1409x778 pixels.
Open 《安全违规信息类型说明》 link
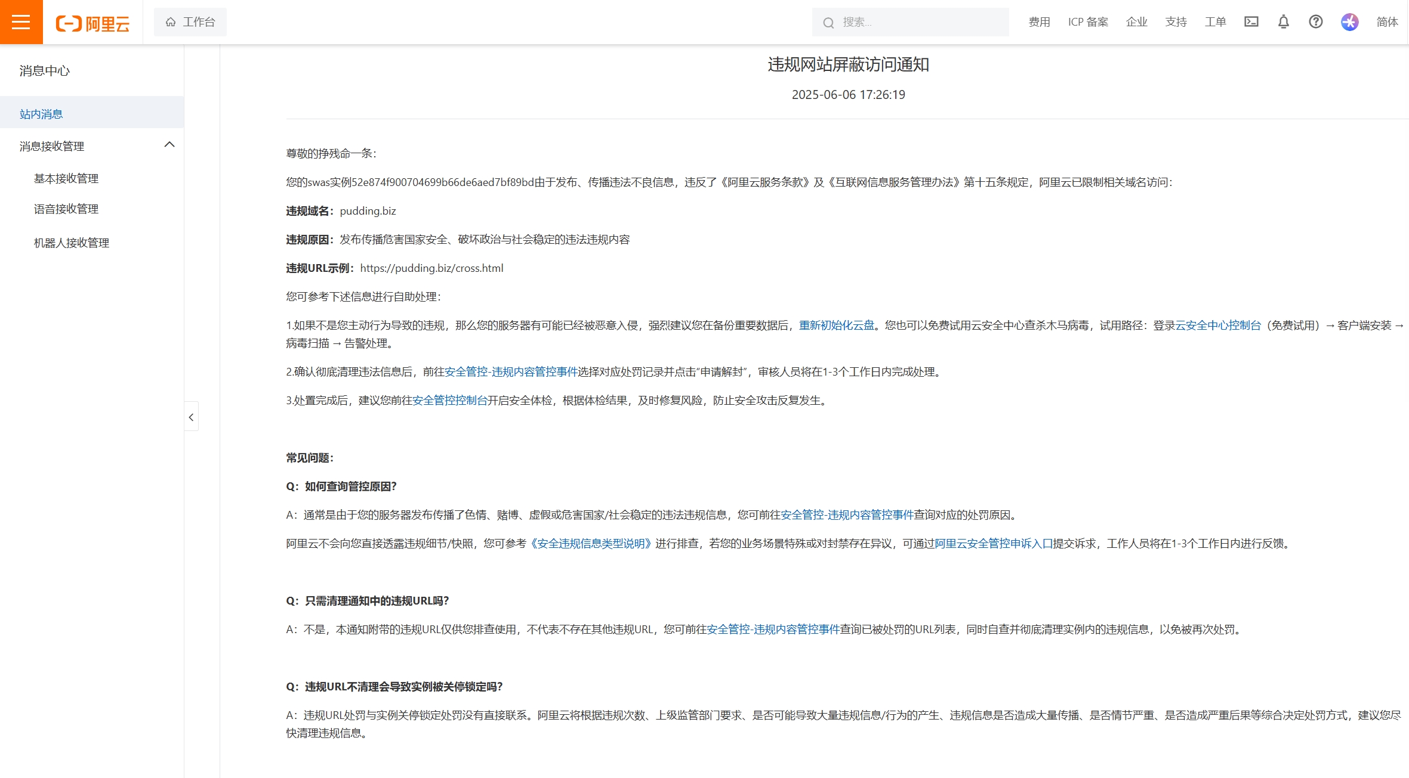590,543
